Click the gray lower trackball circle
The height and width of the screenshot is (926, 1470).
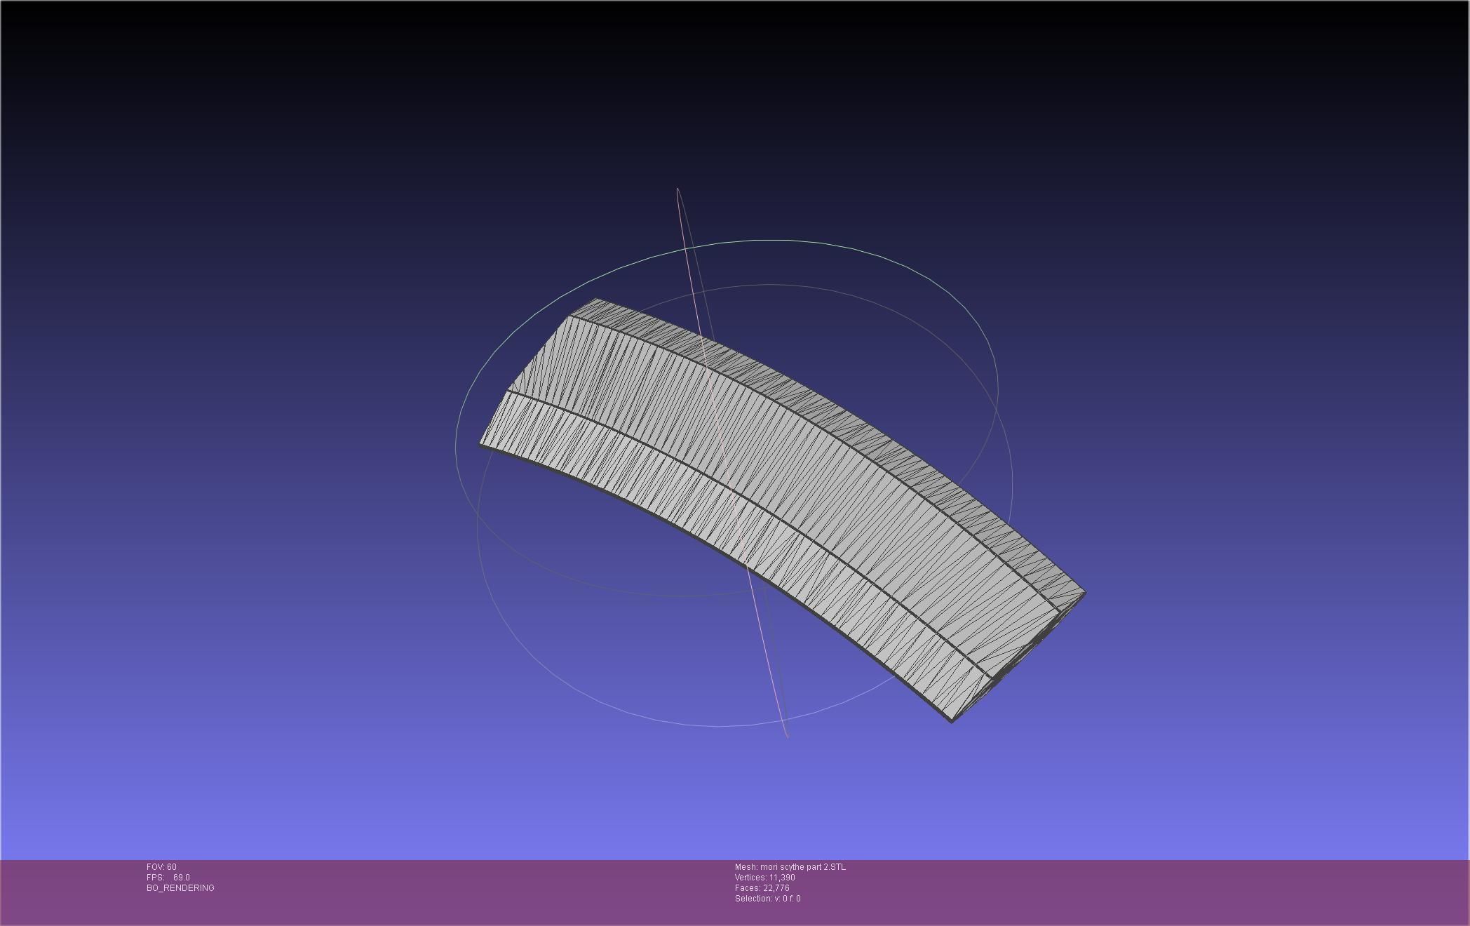(717, 726)
